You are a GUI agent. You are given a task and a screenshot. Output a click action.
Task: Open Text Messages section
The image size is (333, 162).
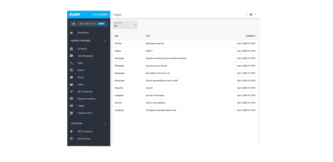point(85,56)
